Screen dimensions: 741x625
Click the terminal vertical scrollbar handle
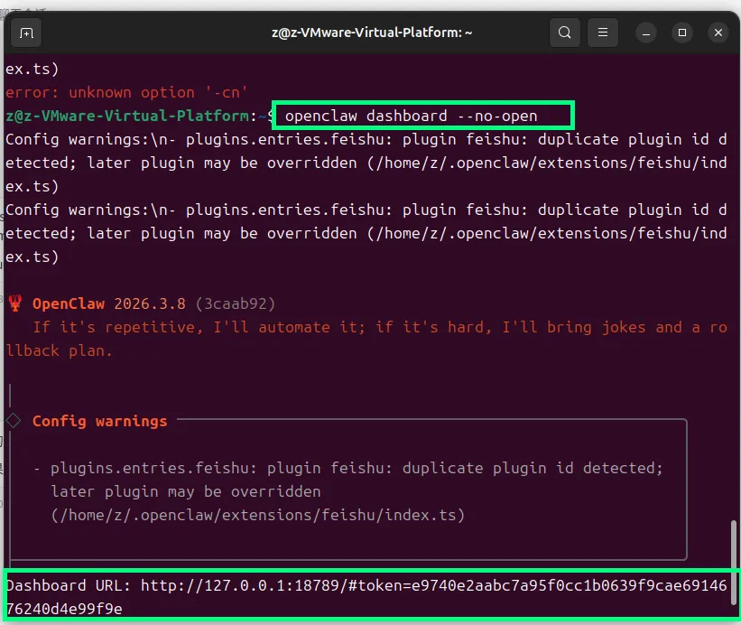(x=734, y=562)
